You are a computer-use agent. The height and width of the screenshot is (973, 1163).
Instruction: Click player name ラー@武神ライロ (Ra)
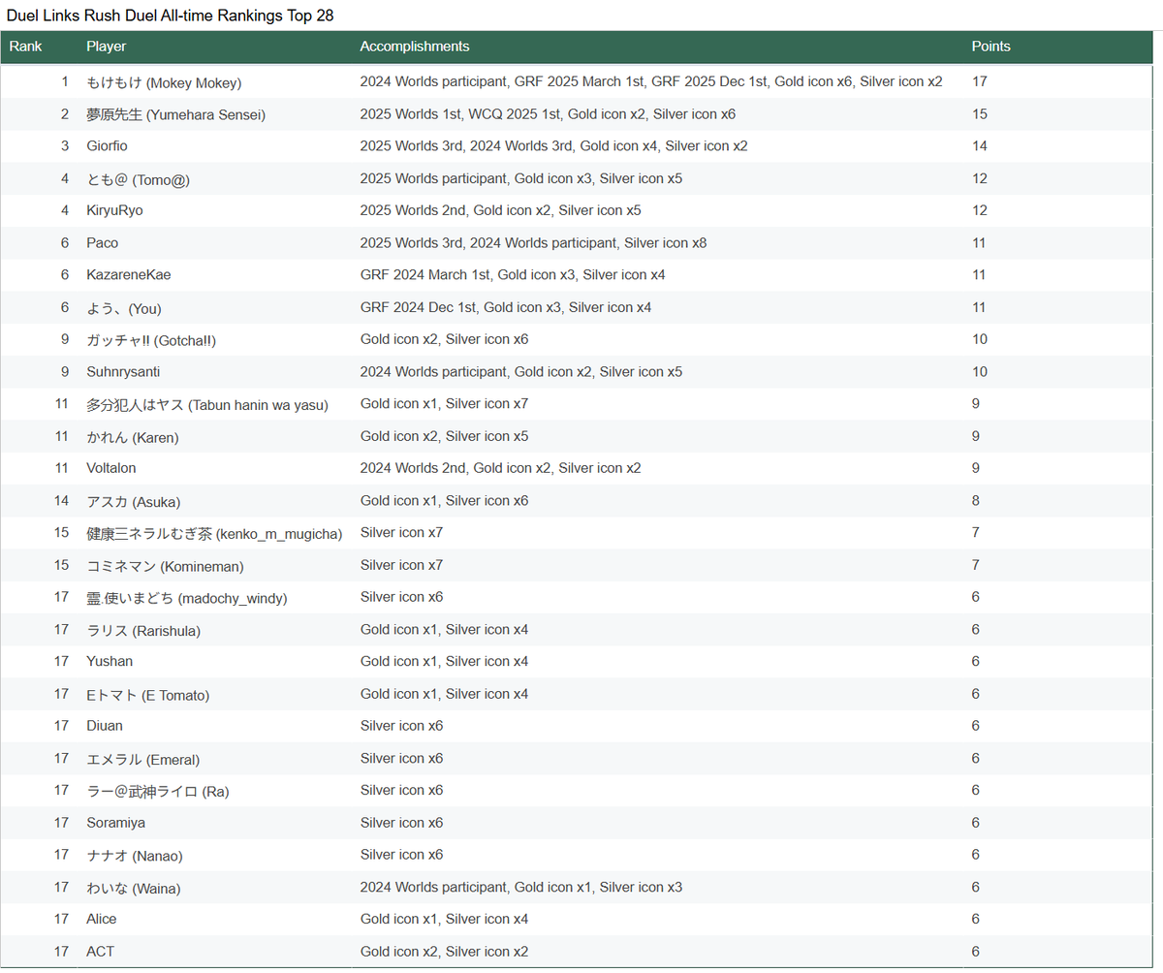click(157, 791)
